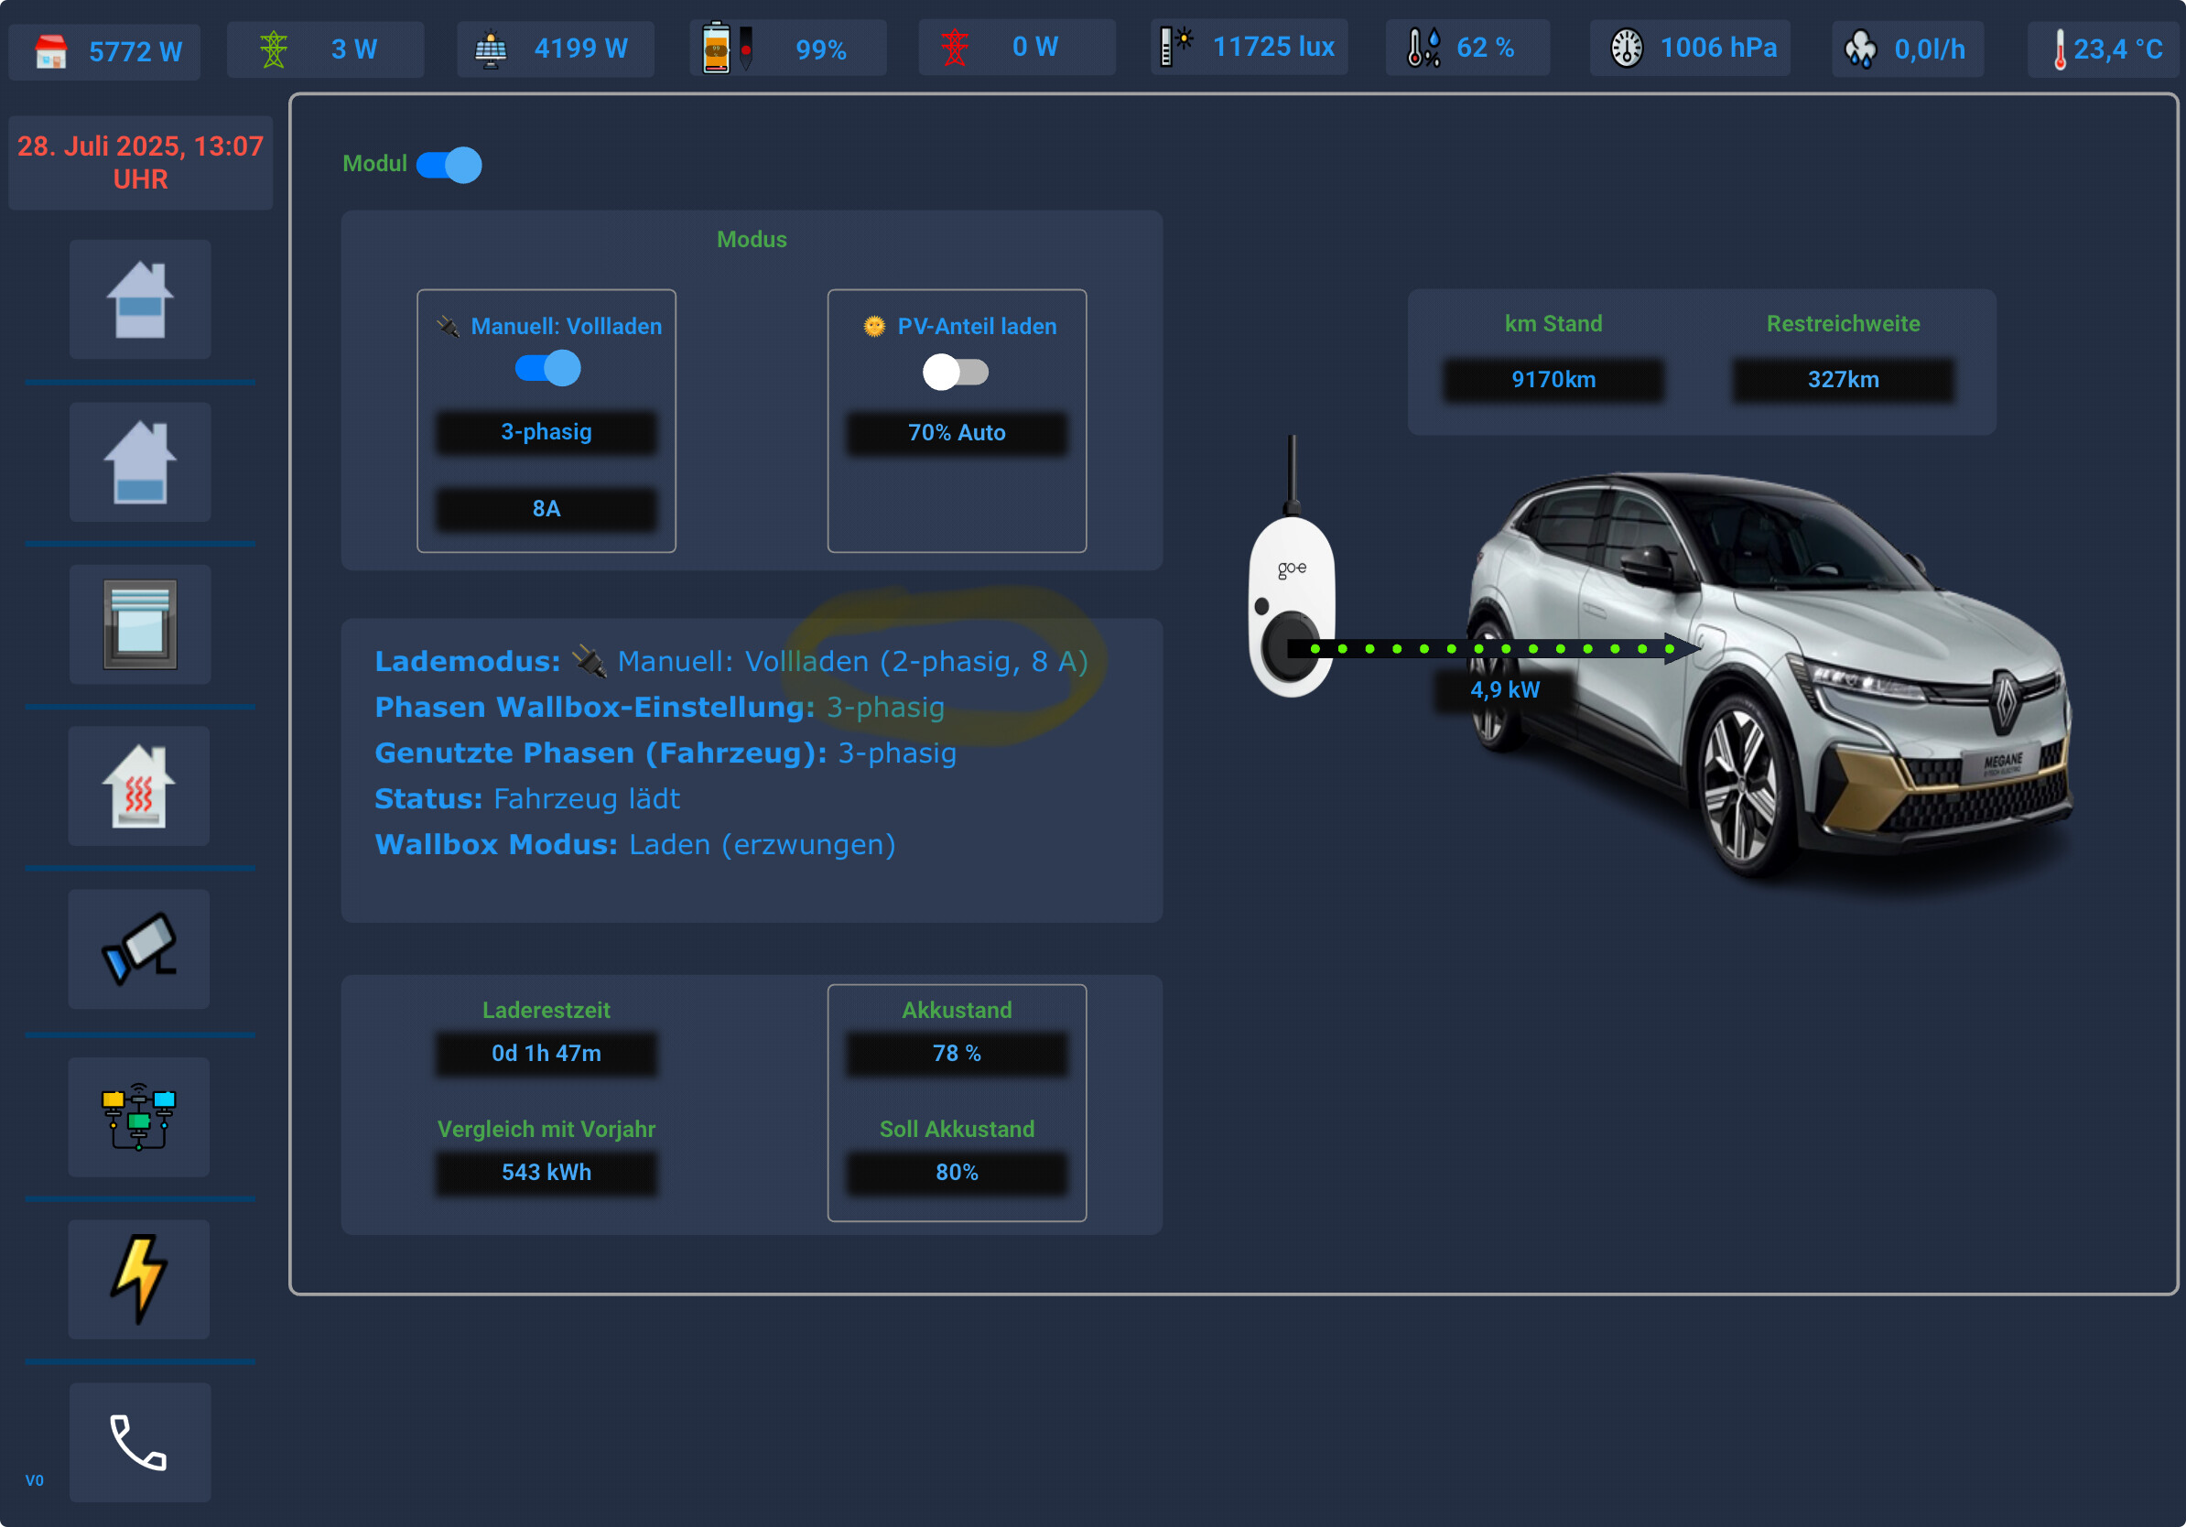This screenshot has width=2186, height=1527.
Task: Click the phone handset icon
Action: click(x=140, y=1442)
